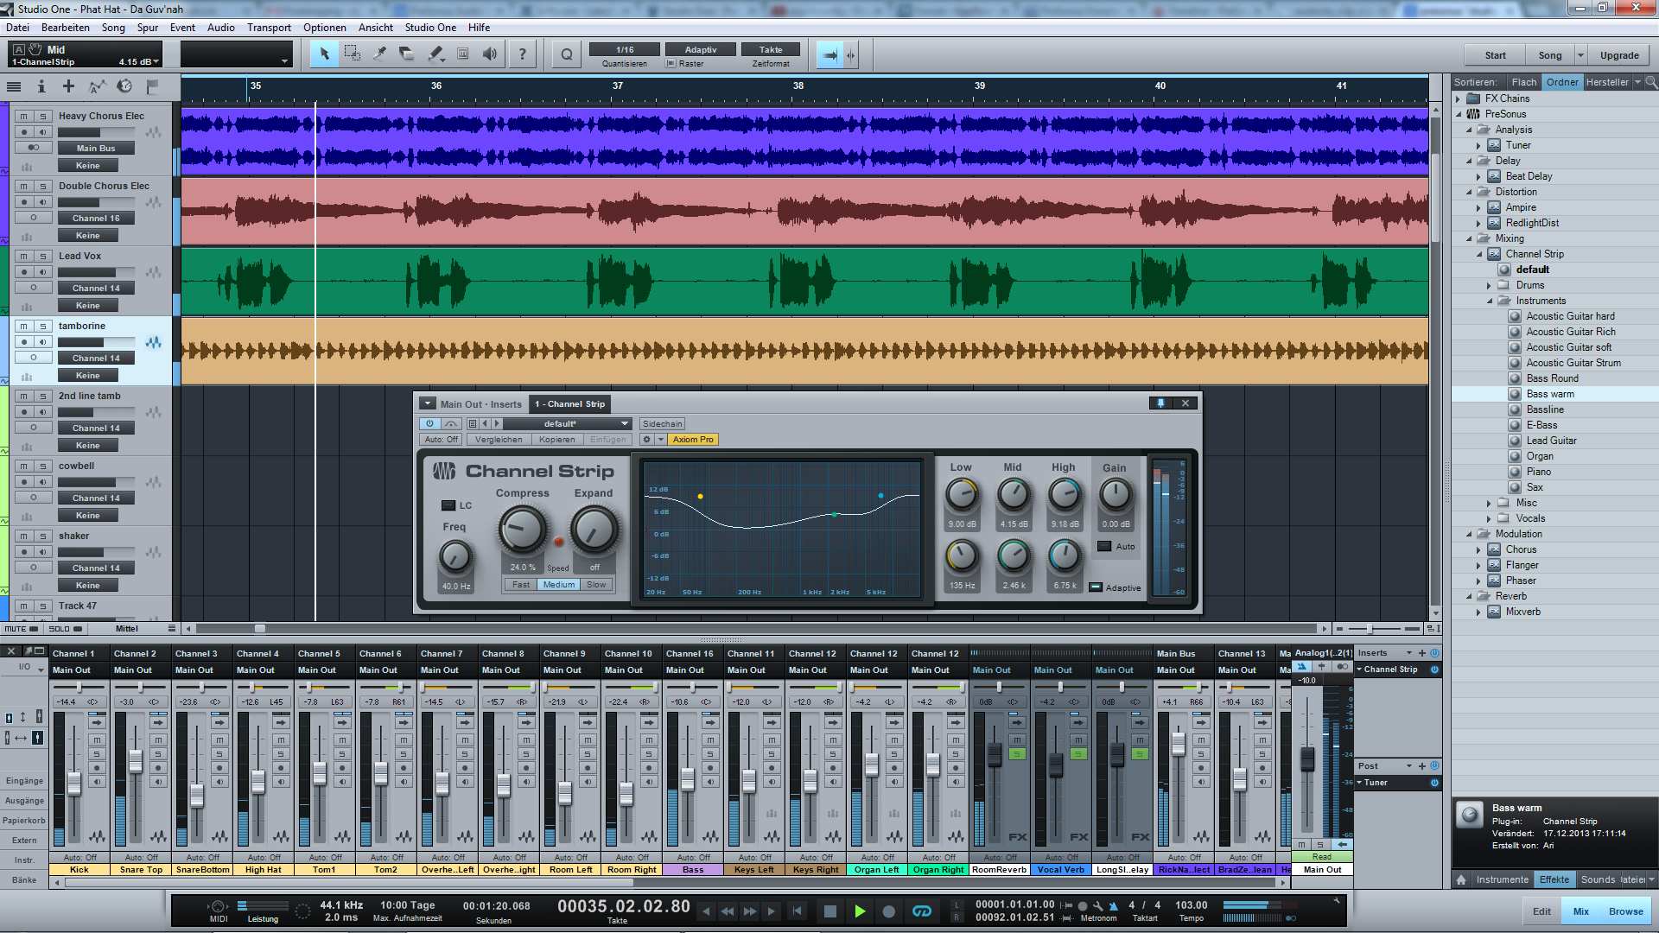This screenshot has width=1659, height=933.
Task: Toggle the Loop transport button
Action: [x=922, y=911]
